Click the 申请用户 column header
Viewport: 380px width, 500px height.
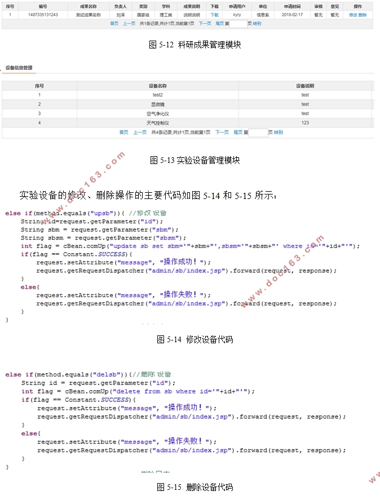click(x=237, y=6)
